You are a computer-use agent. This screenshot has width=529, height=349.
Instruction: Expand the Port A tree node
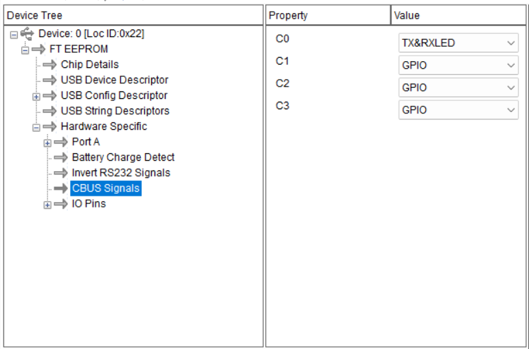pyautogui.click(x=47, y=143)
